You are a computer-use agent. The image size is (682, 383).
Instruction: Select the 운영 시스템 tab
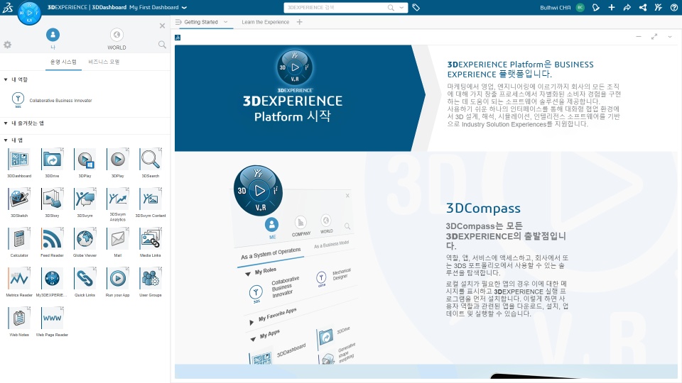pos(63,62)
